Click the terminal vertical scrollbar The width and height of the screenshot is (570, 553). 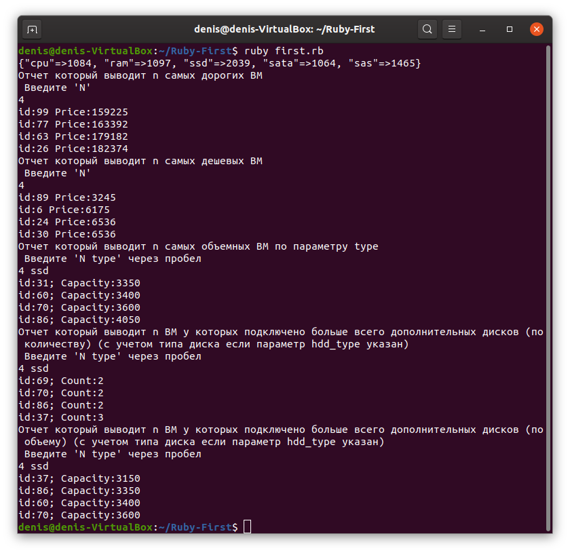pos(548,288)
